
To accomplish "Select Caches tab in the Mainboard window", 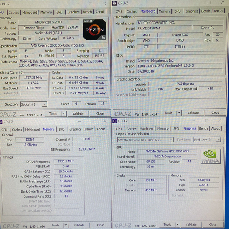I will point(132,11).
